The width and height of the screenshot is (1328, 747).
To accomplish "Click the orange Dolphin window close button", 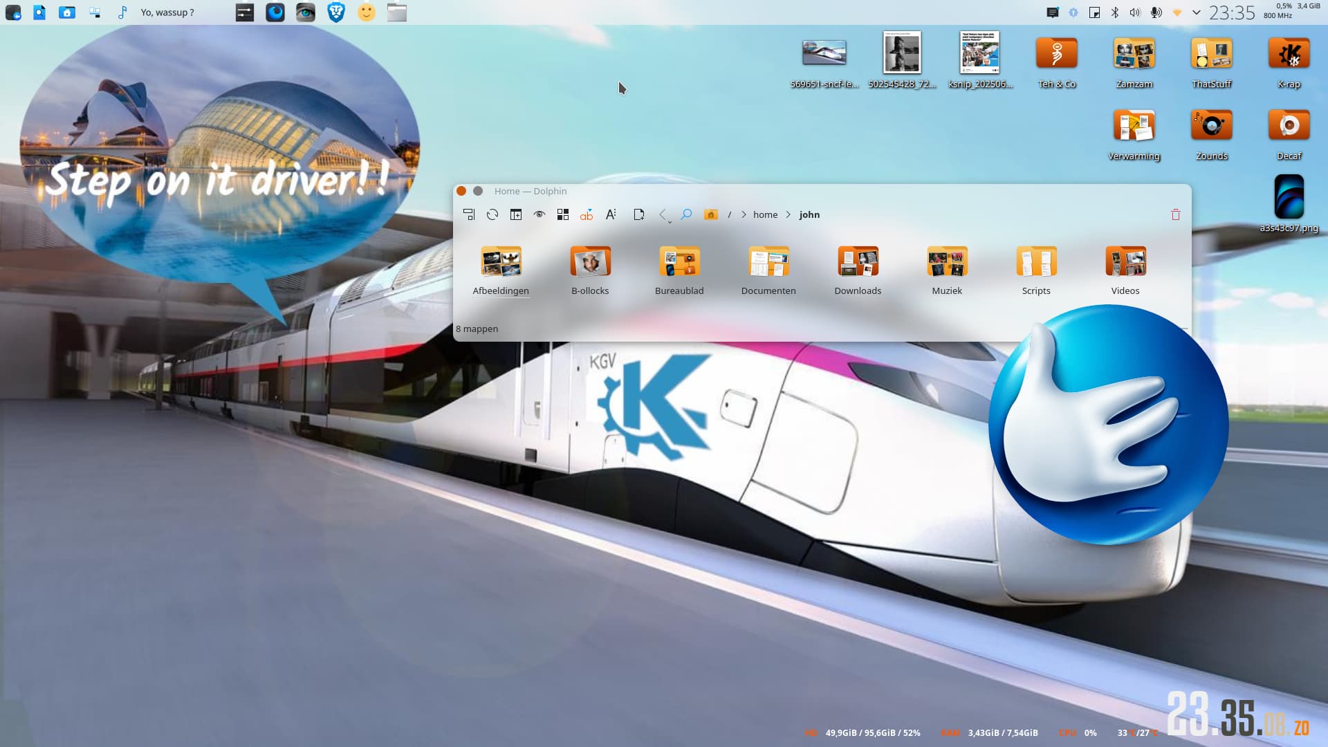I will 461,191.
